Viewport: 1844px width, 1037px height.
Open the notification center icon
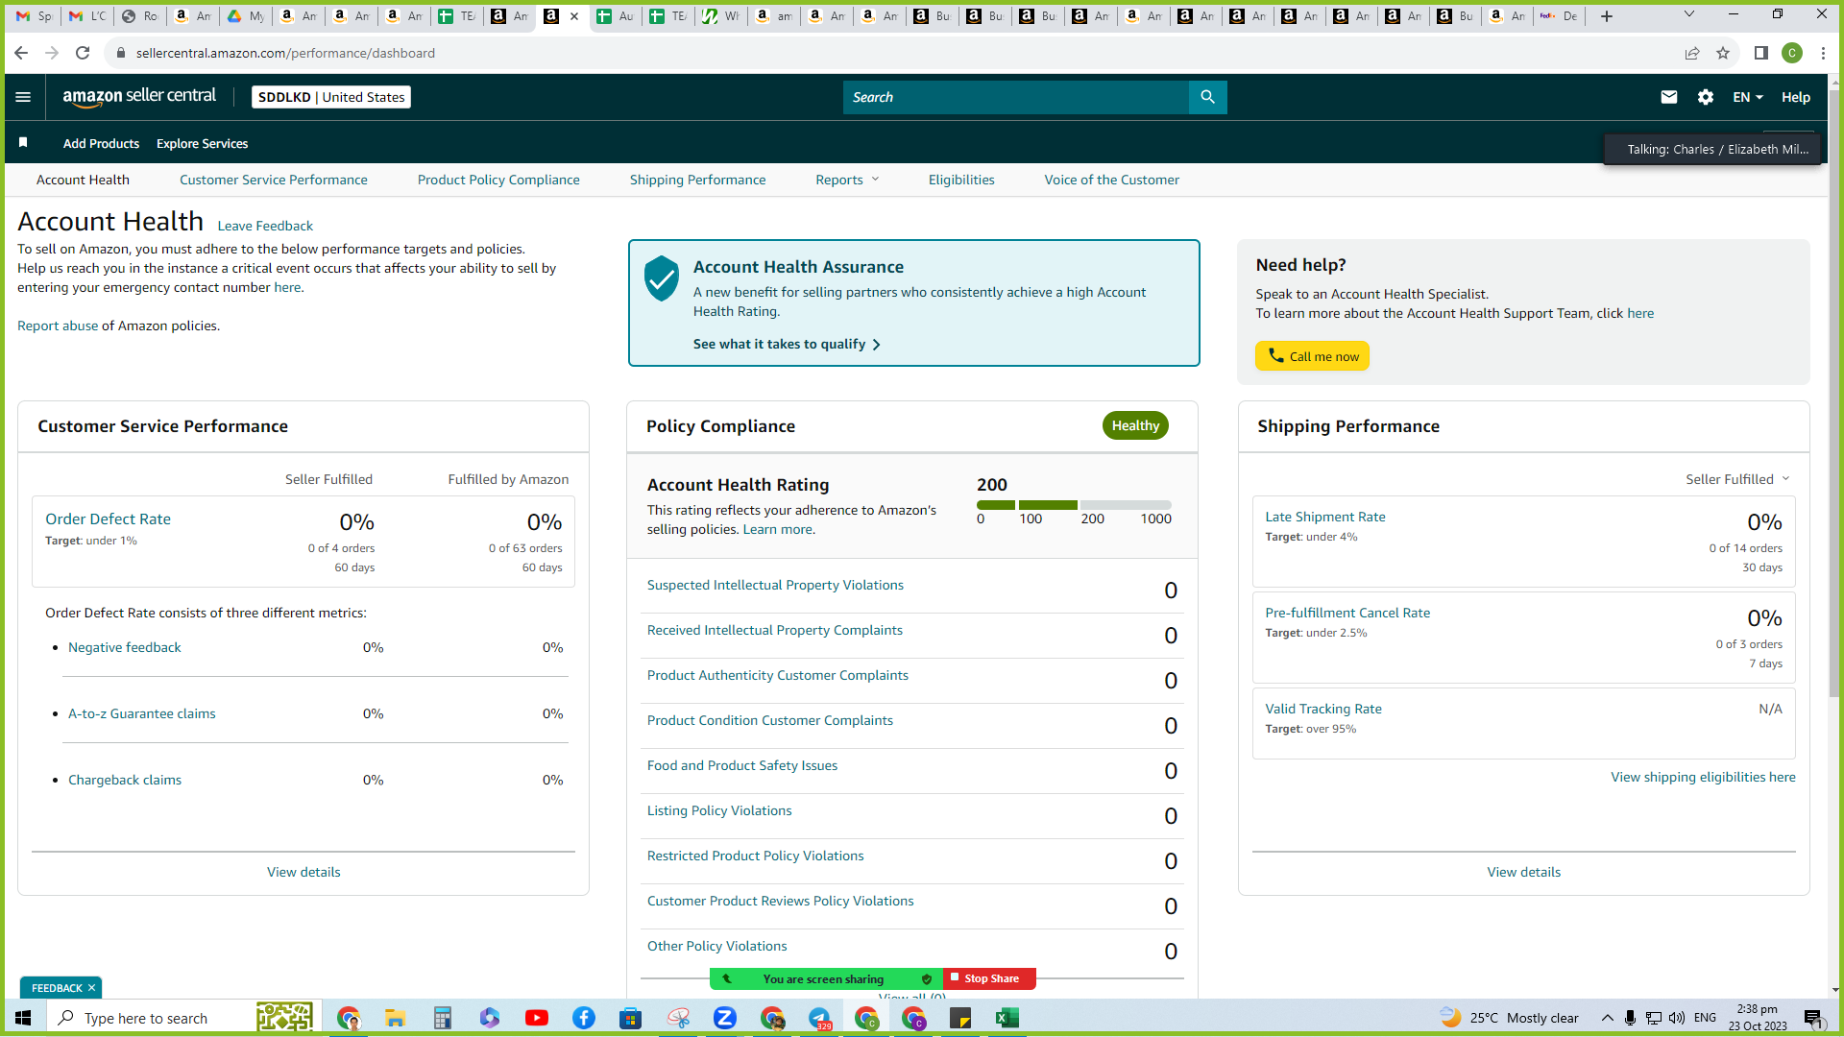click(1813, 1018)
